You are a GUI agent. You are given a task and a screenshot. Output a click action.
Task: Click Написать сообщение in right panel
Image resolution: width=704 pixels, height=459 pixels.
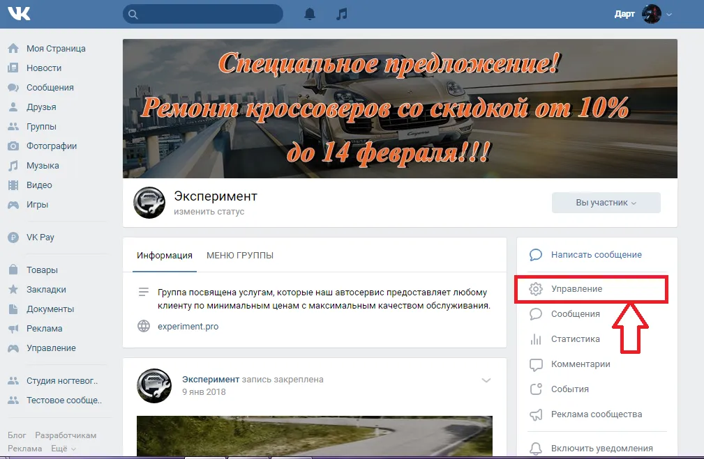[x=597, y=255]
